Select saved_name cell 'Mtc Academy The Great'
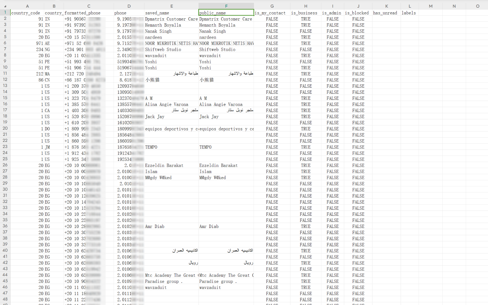Screen dimensions: 488x305 [171, 275]
